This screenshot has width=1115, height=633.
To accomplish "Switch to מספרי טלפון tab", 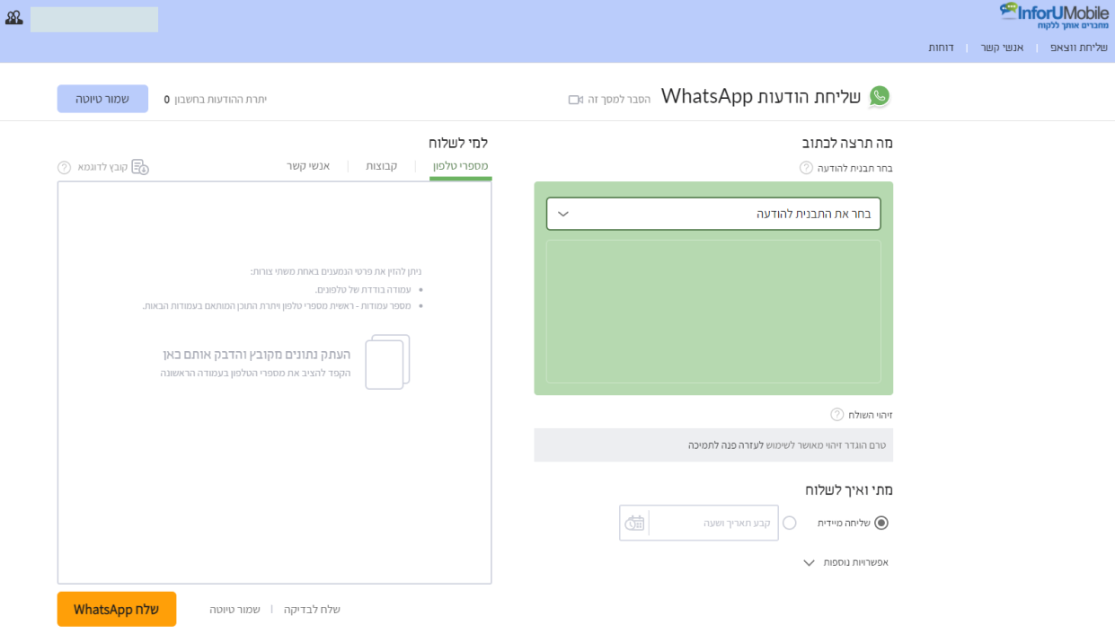I will (x=461, y=167).
